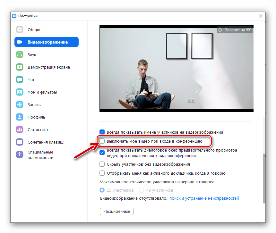Click the Chat bubble icon
276x233 pixels.
coord(20,79)
